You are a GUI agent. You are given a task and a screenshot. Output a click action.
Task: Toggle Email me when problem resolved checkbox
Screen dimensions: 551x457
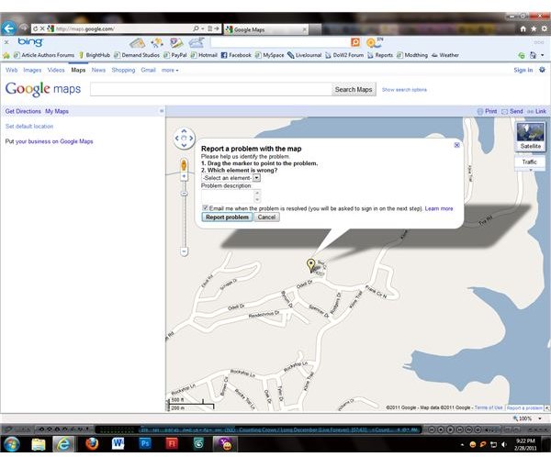point(205,208)
